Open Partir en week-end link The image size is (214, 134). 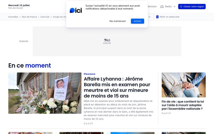(x=169, y=17)
